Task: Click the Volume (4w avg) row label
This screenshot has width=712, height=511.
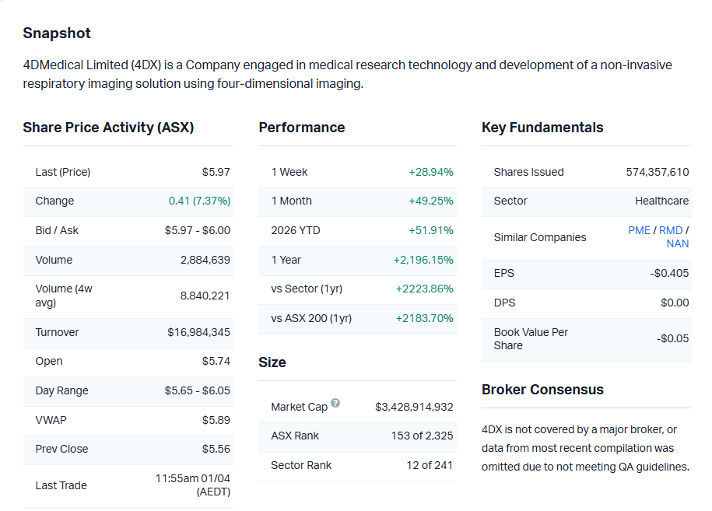Action: 64,296
